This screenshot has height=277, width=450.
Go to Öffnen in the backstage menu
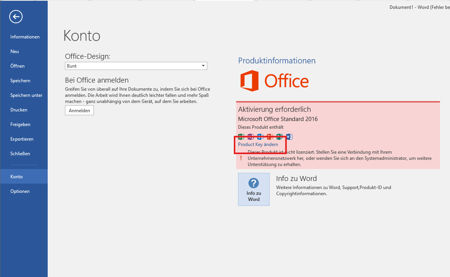[x=17, y=66]
